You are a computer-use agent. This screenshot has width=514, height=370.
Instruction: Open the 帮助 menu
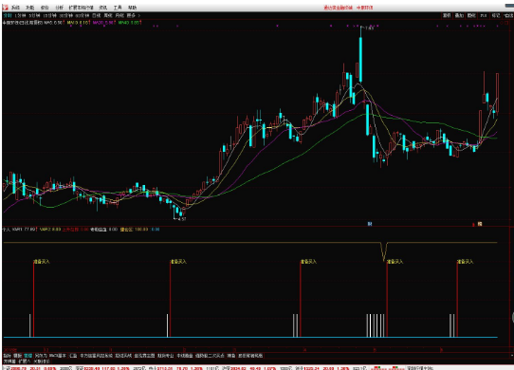click(x=132, y=8)
